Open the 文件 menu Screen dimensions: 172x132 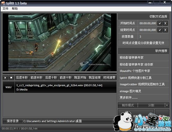click(6, 9)
